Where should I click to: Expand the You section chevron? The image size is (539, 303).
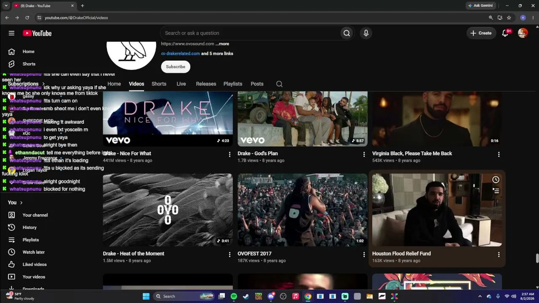pyautogui.click(x=21, y=203)
